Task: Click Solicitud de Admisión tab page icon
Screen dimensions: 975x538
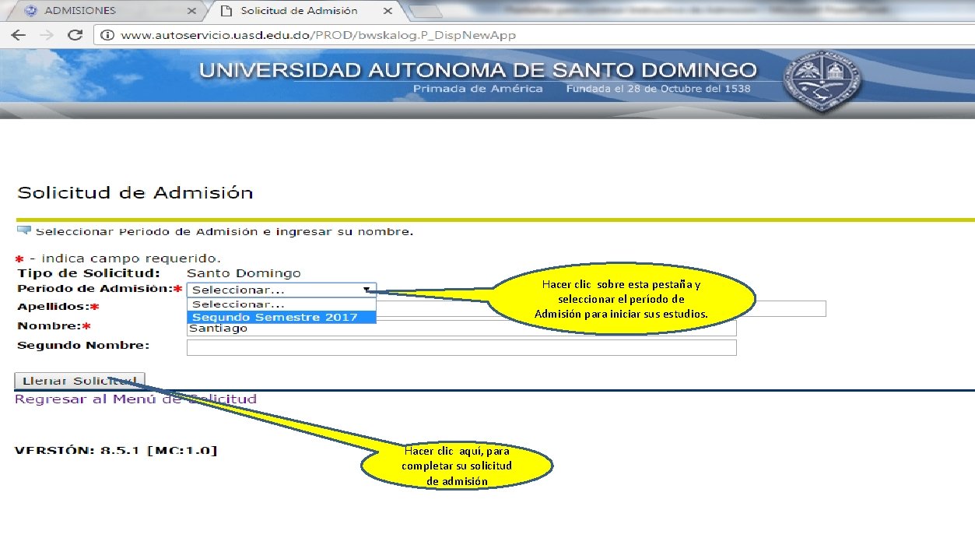Action: click(x=226, y=11)
